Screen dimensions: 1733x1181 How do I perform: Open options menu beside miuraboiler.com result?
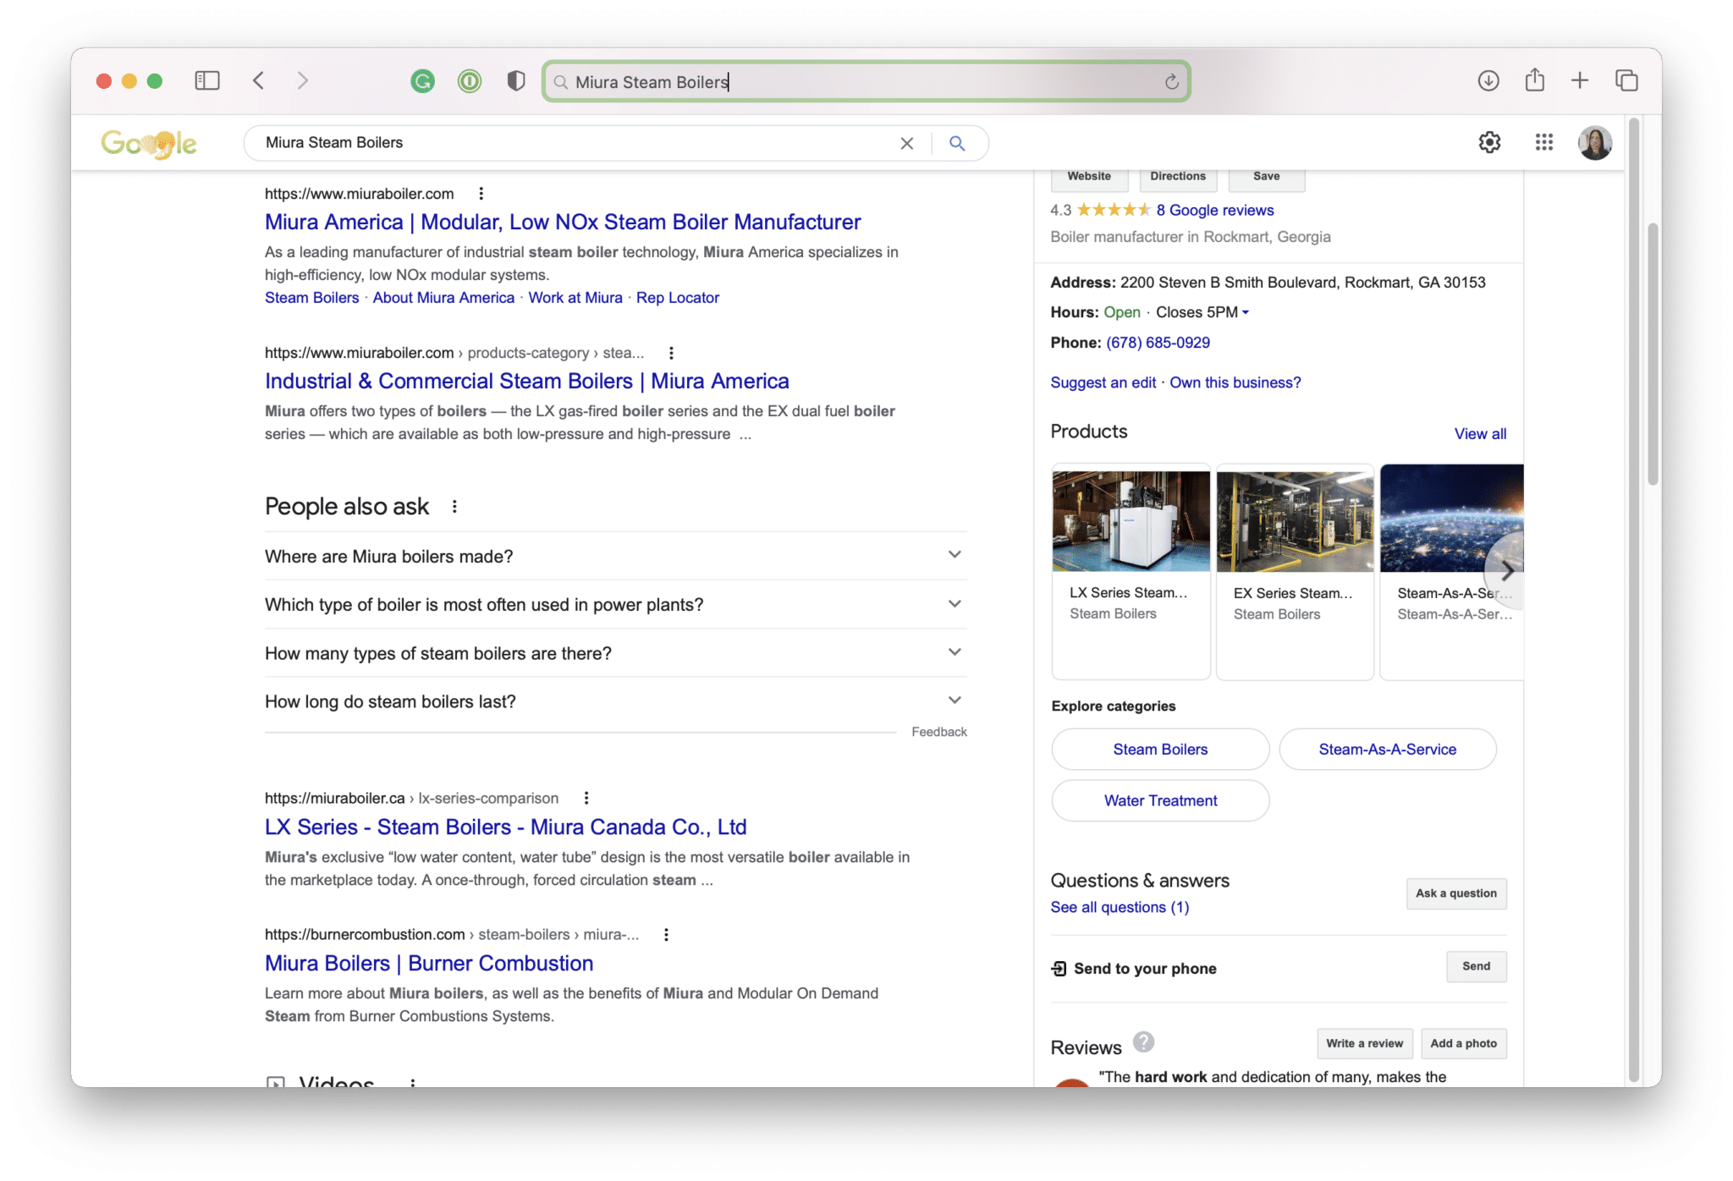click(481, 194)
